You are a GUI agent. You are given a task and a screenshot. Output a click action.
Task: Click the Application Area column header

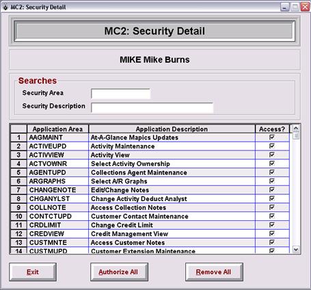[58, 129]
